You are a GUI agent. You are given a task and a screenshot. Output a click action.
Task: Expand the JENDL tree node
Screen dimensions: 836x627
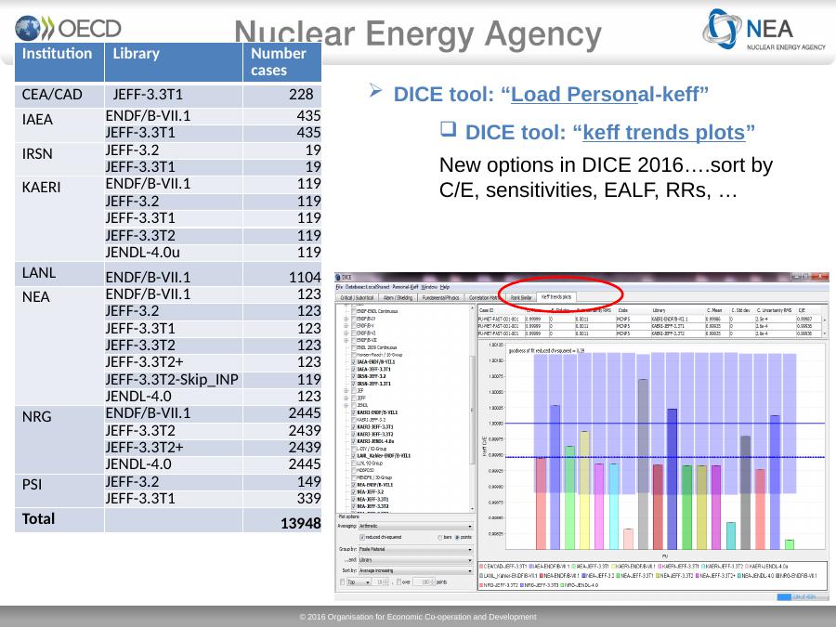tap(346, 405)
